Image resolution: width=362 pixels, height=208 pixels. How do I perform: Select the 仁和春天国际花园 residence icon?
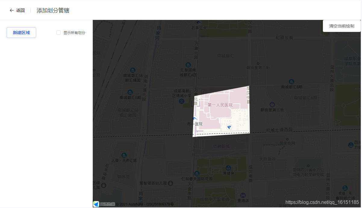[x=197, y=174]
